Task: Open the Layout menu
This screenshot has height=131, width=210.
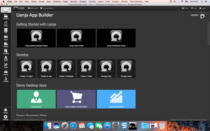Action: click(x=100, y=1)
